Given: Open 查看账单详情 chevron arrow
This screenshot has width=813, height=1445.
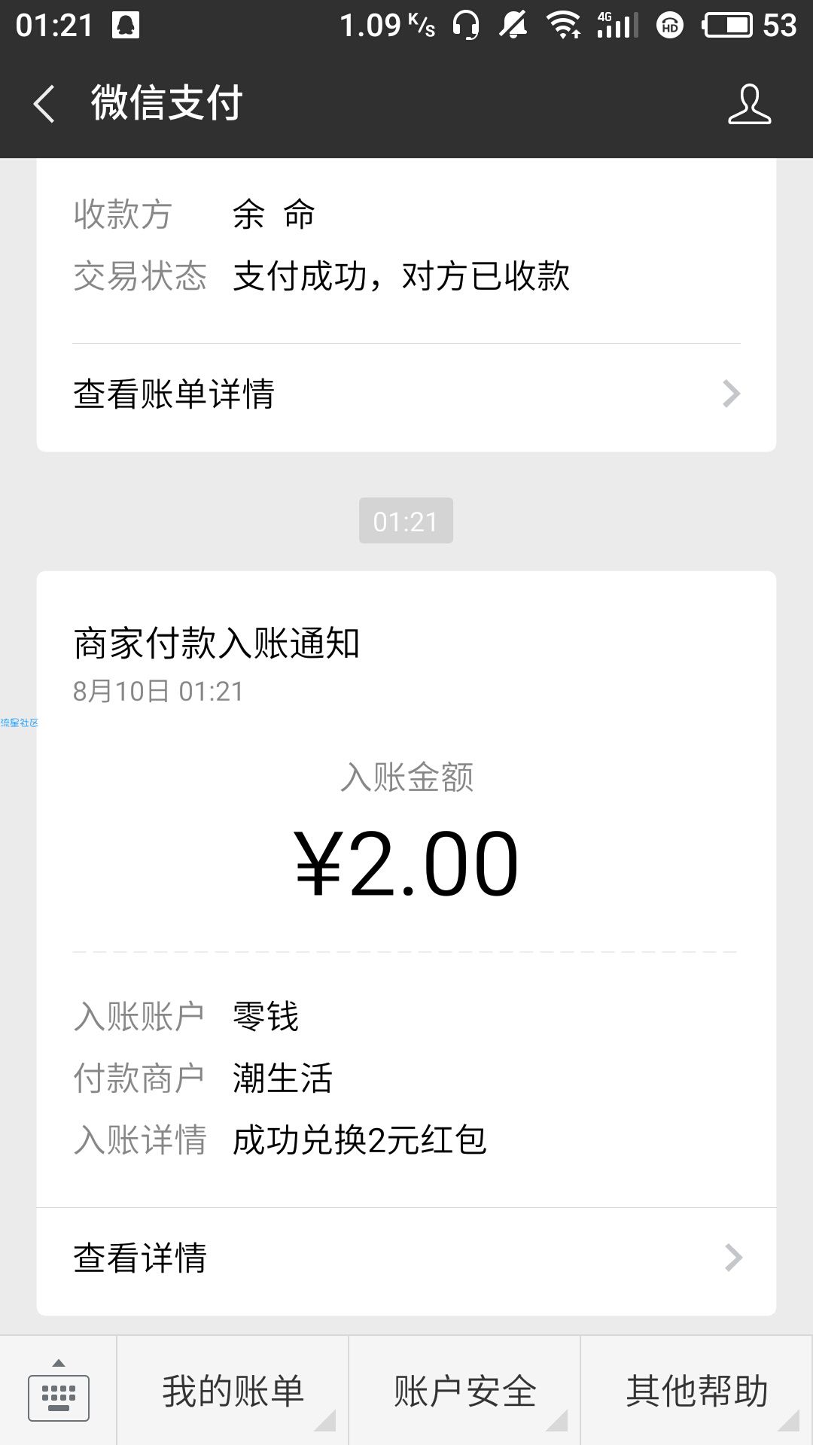Looking at the screenshot, I should pyautogui.click(x=731, y=394).
